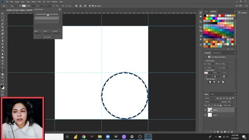Select the Blur tool

(2, 54)
